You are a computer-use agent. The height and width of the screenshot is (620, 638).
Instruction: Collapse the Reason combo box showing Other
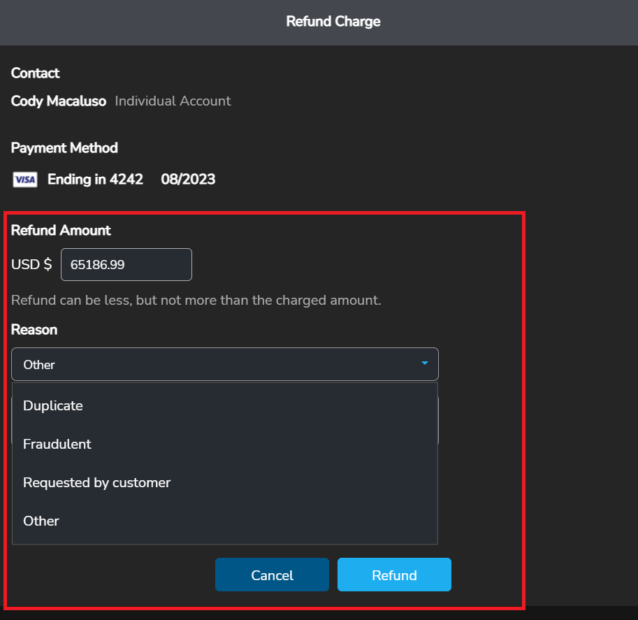(x=224, y=364)
